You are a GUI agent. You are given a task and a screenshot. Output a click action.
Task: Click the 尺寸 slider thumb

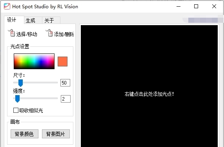[x=20, y=83]
